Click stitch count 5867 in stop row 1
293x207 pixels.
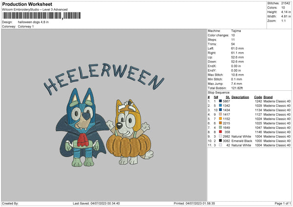point(226,101)
